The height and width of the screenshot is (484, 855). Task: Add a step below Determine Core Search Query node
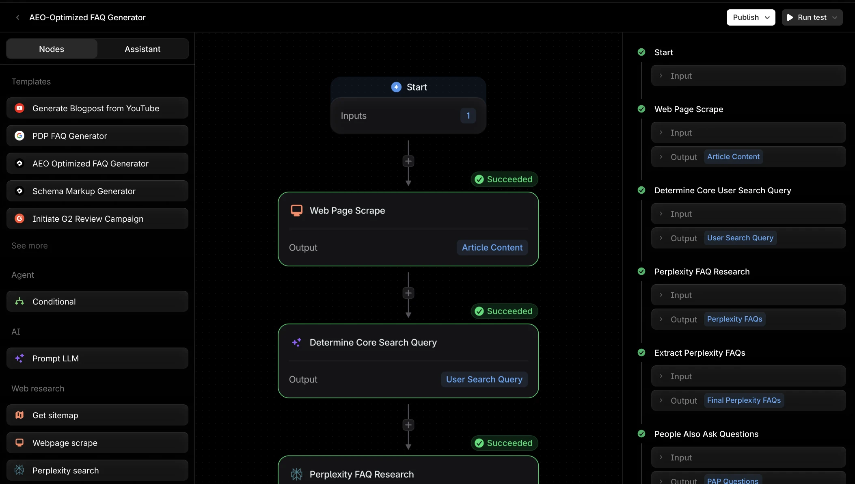click(408, 425)
